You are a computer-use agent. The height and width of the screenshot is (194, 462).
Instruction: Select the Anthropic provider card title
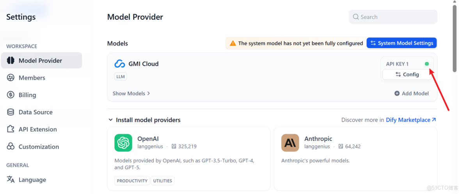click(318, 138)
